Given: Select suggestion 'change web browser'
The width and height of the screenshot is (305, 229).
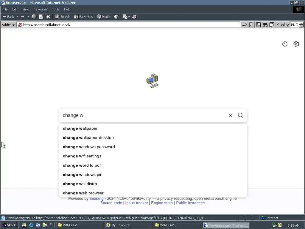Looking at the screenshot, I should pyautogui.click(x=153, y=193).
